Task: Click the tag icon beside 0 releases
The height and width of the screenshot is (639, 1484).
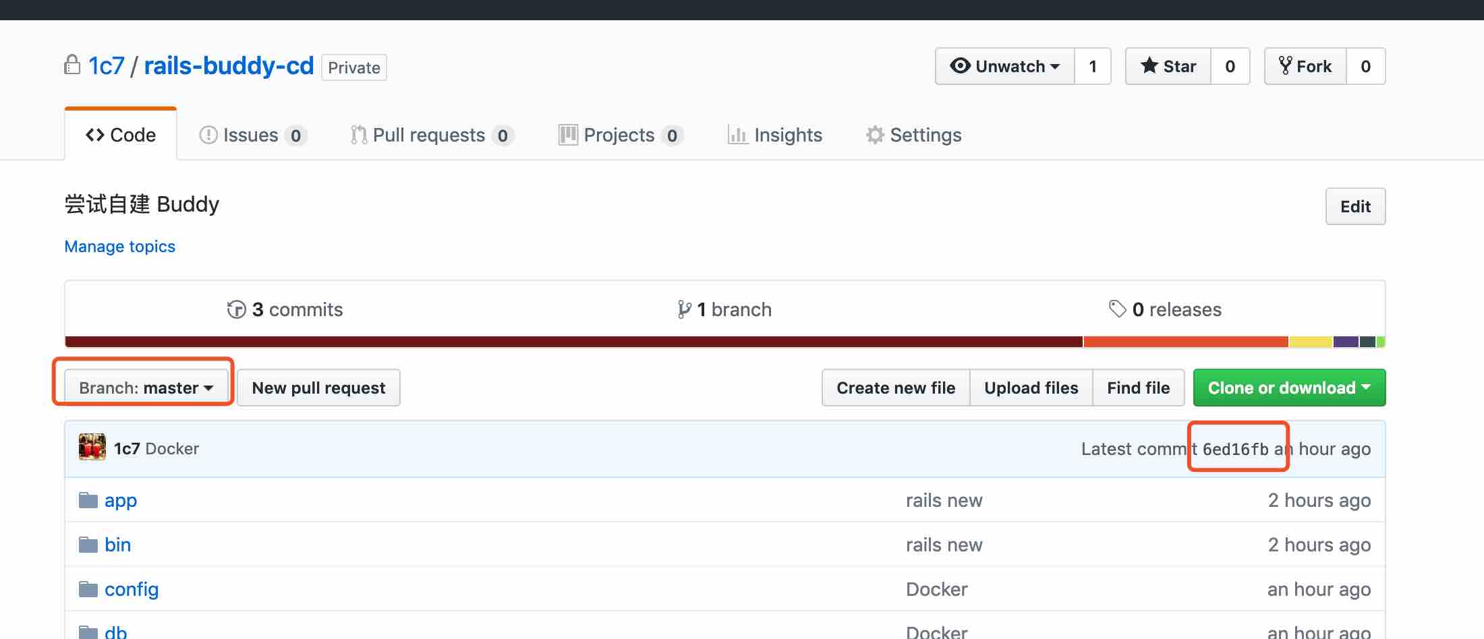Action: coord(1117,309)
